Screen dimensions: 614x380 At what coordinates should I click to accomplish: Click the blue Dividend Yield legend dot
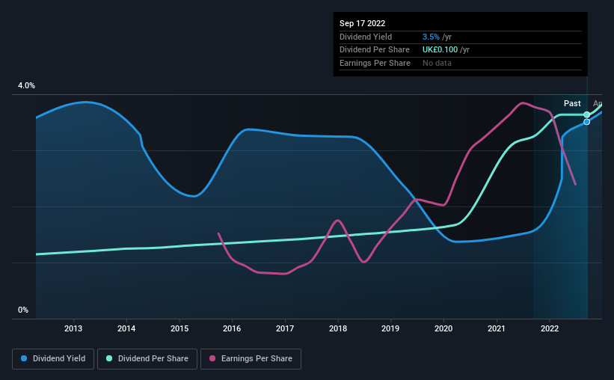[24, 358]
